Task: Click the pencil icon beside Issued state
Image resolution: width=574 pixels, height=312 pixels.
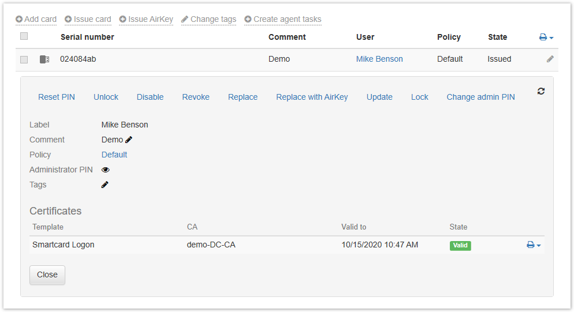Action: [550, 59]
